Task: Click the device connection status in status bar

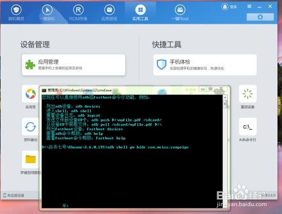Action: point(14,195)
